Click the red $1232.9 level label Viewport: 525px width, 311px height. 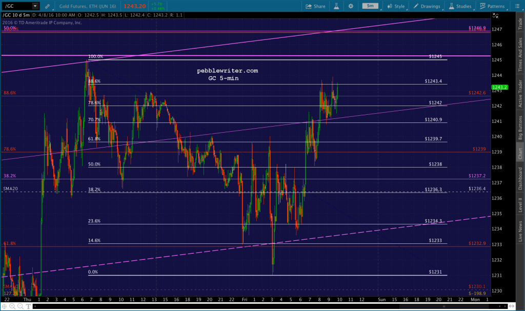click(x=477, y=243)
